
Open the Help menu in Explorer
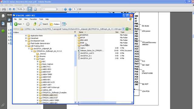tap(47, 19)
